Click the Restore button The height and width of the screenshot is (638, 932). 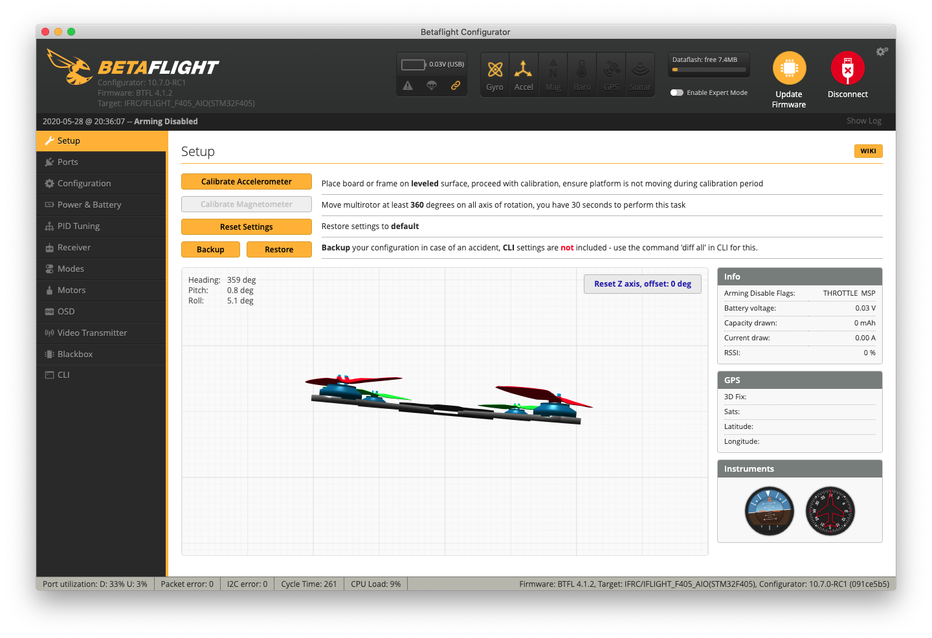coord(279,250)
